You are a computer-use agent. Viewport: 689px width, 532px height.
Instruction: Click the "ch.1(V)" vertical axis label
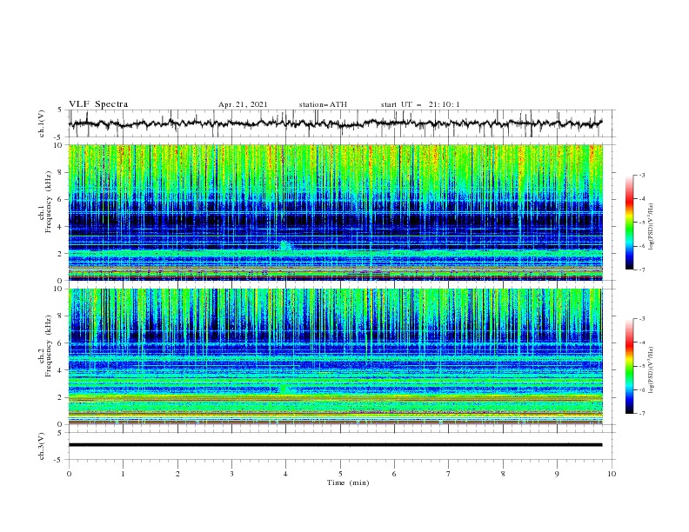(42, 123)
